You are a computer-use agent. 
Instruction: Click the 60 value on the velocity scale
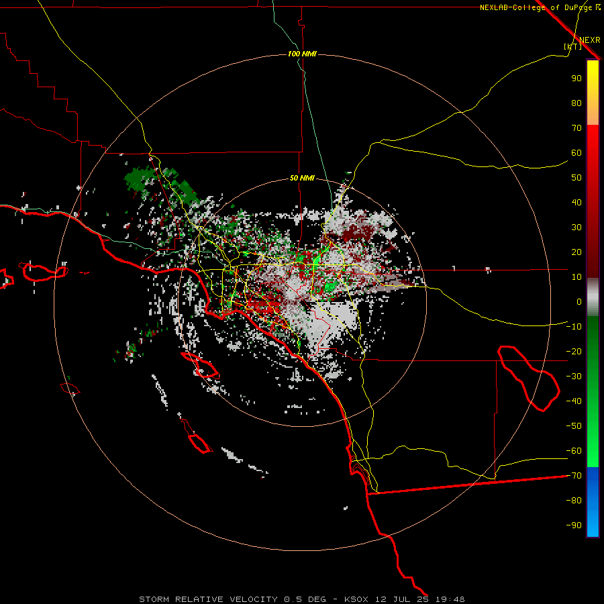point(576,152)
